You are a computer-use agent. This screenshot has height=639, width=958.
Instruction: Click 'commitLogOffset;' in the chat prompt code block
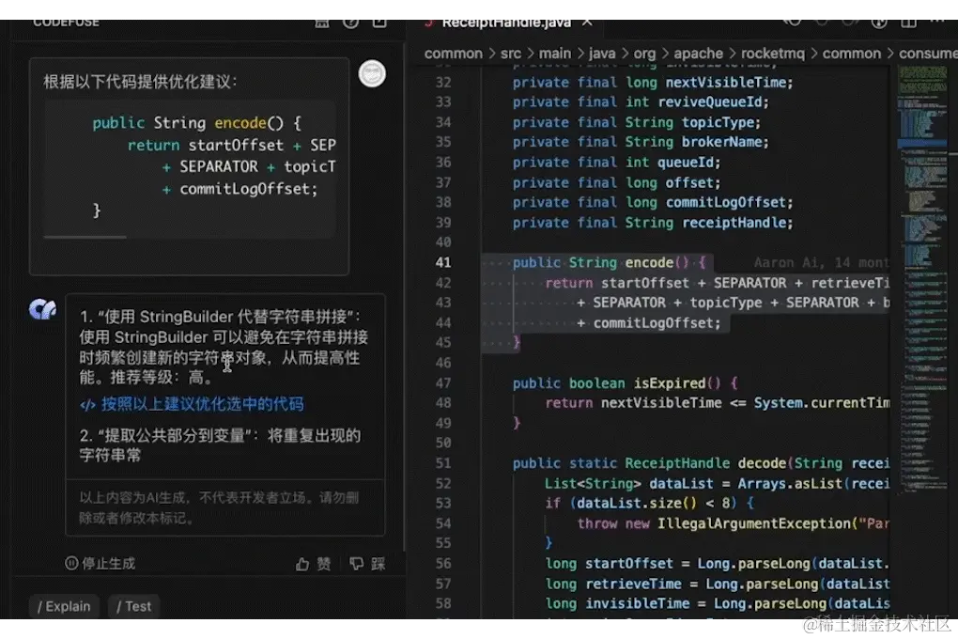(249, 189)
